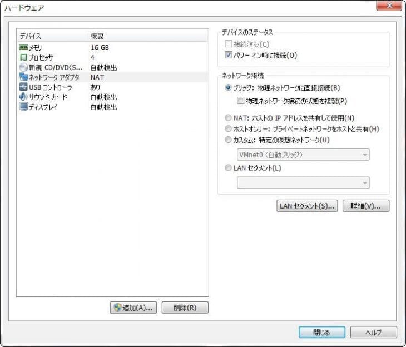Click the processor (プロセッサ) chip icon
The image size is (406, 347).
pyautogui.click(x=23, y=58)
